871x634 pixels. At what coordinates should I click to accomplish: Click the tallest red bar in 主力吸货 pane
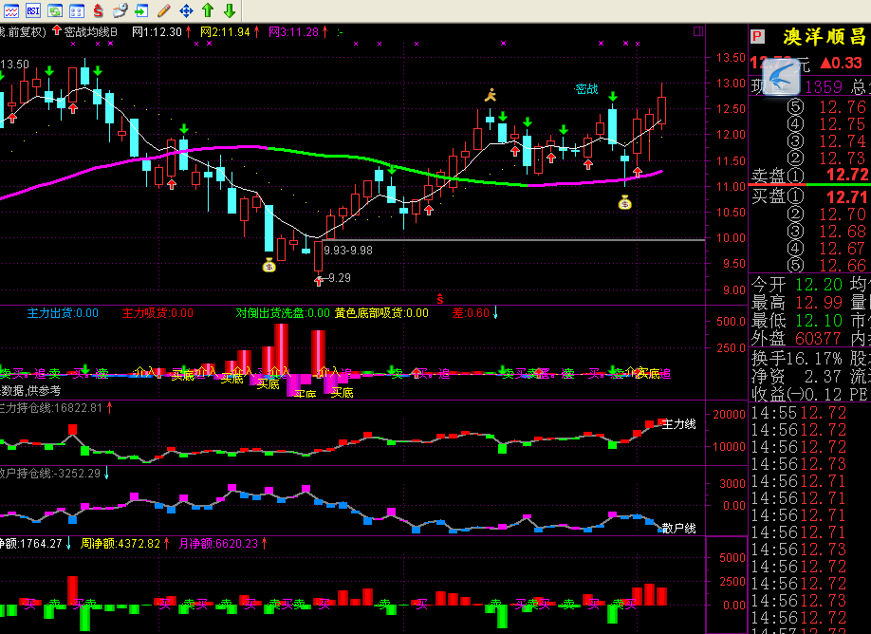[281, 348]
